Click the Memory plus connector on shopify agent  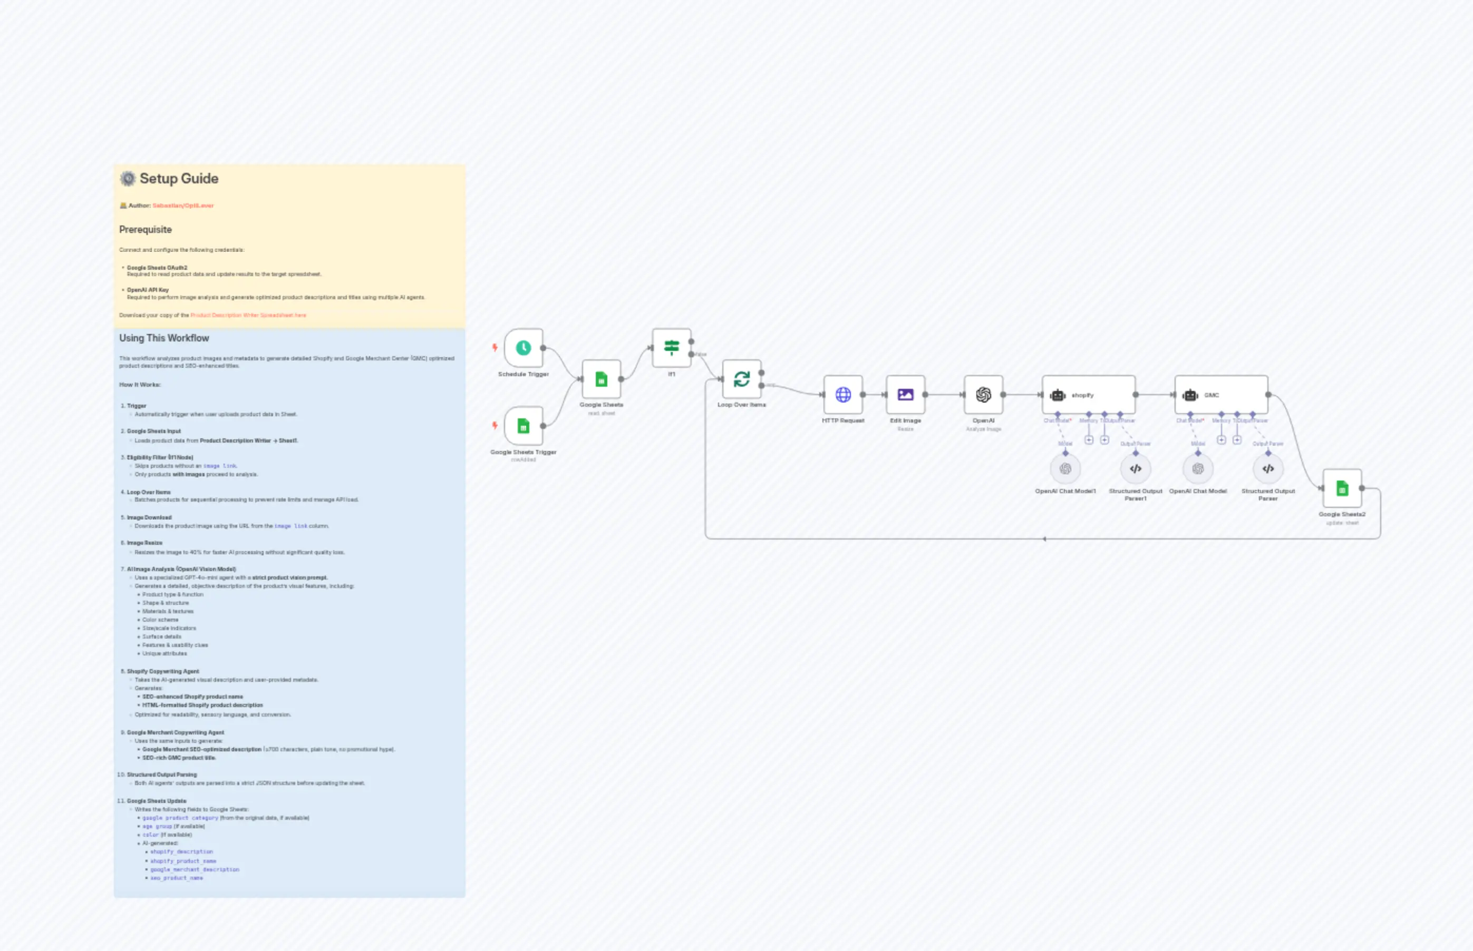click(x=1090, y=441)
